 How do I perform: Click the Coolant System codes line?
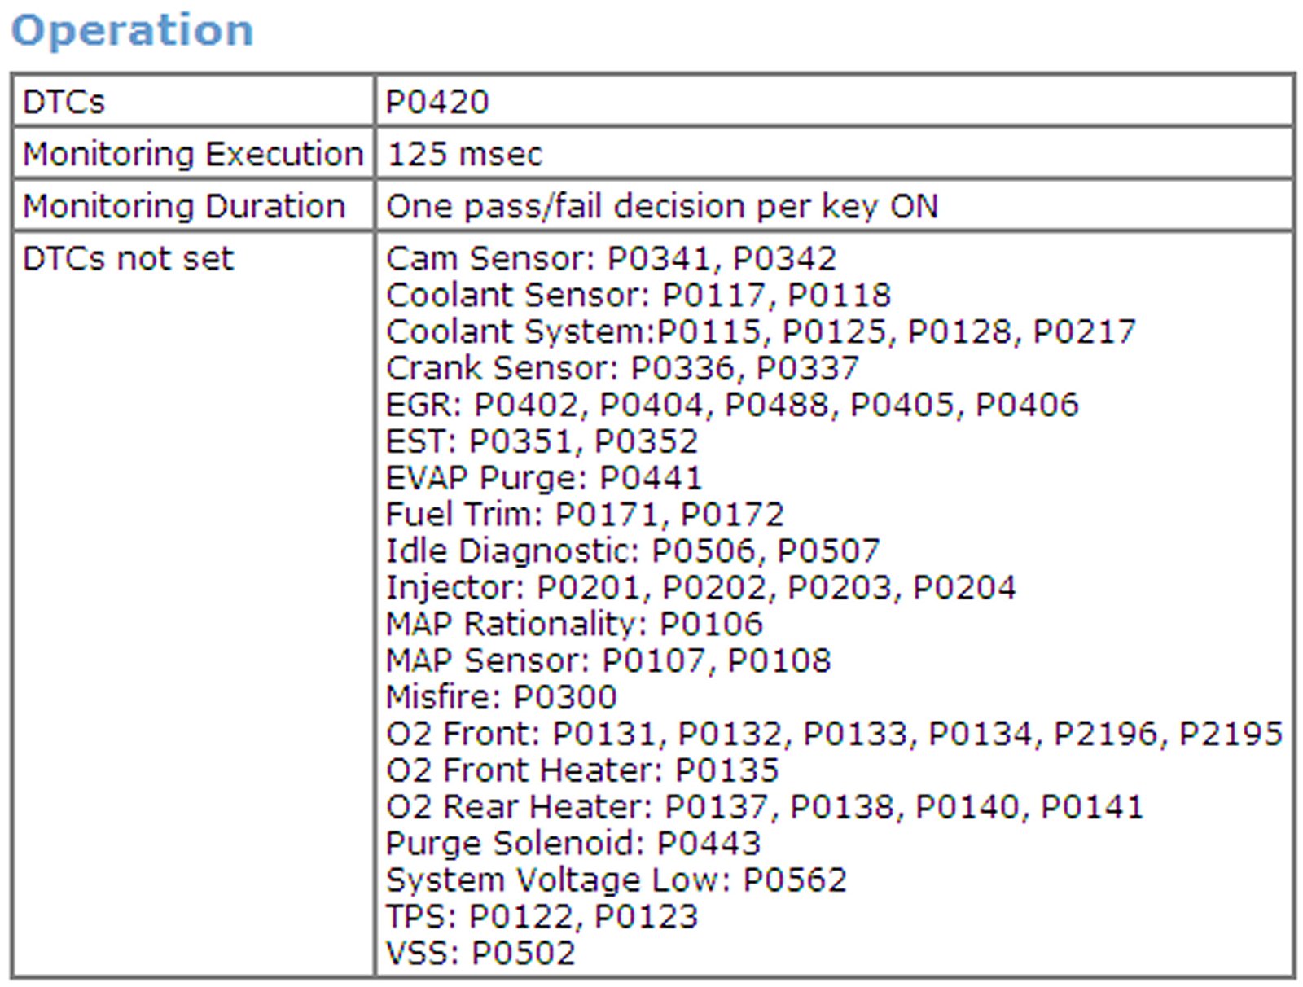761,331
